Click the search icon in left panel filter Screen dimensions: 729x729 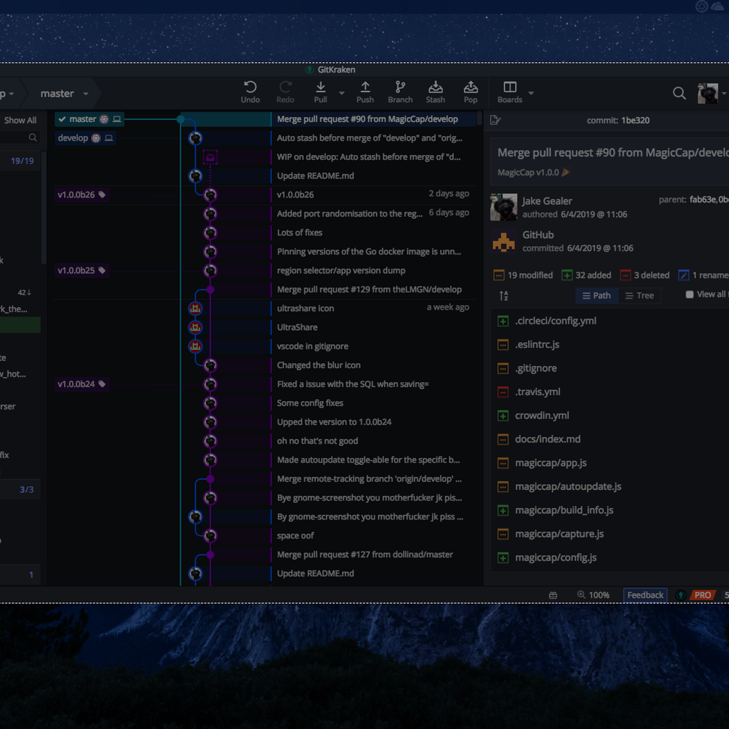(33, 137)
